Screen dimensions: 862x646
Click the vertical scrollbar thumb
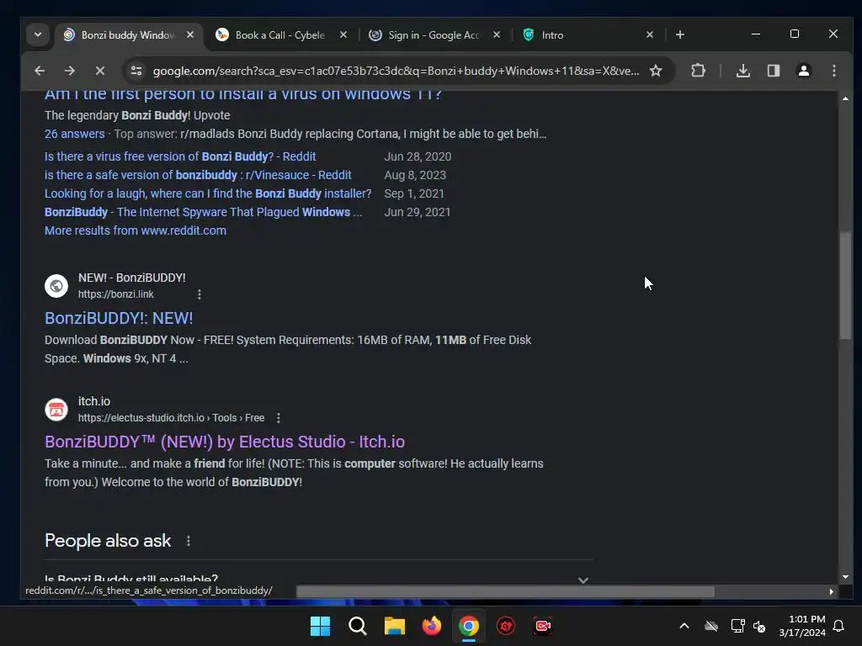[x=845, y=286]
